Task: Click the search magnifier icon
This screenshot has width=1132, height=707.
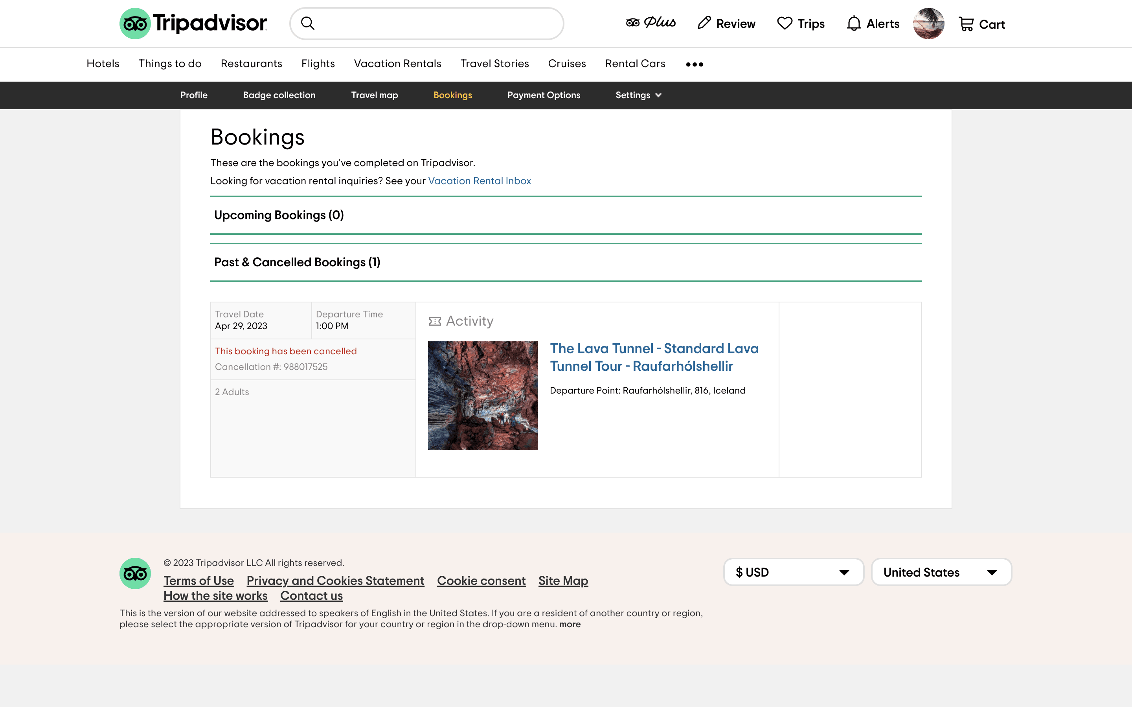Action: coord(307,24)
